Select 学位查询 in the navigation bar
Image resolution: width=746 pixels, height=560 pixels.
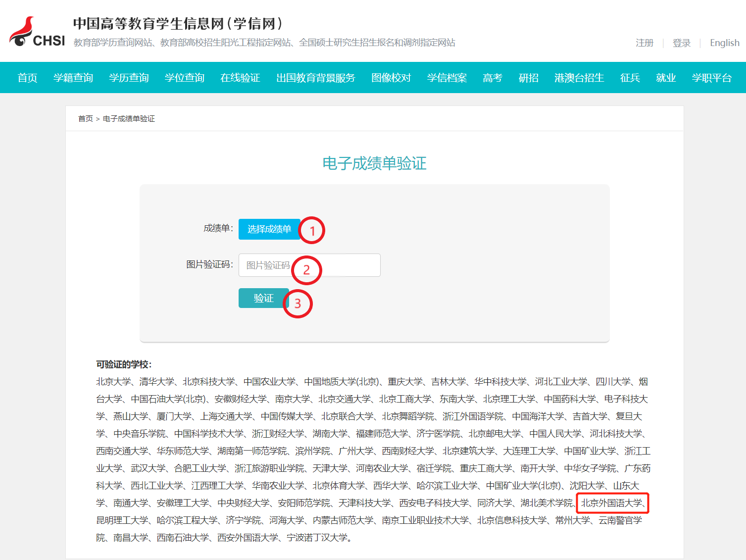(185, 78)
